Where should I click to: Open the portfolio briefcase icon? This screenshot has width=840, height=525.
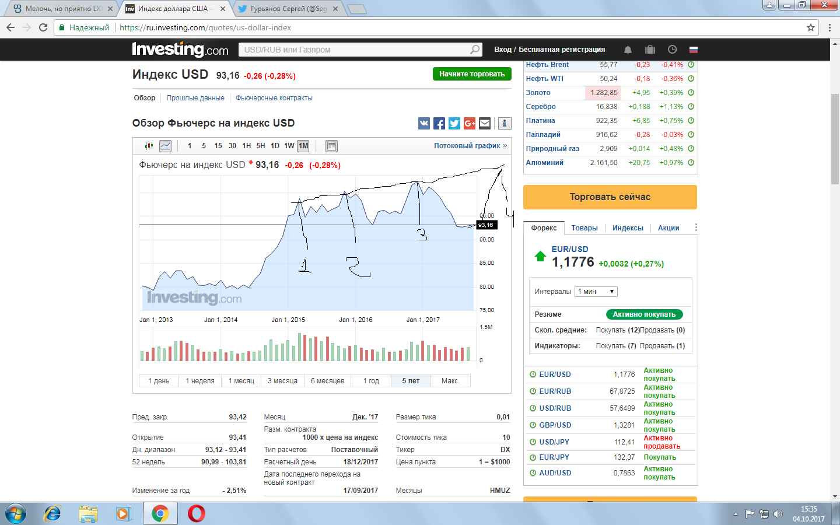(x=650, y=50)
